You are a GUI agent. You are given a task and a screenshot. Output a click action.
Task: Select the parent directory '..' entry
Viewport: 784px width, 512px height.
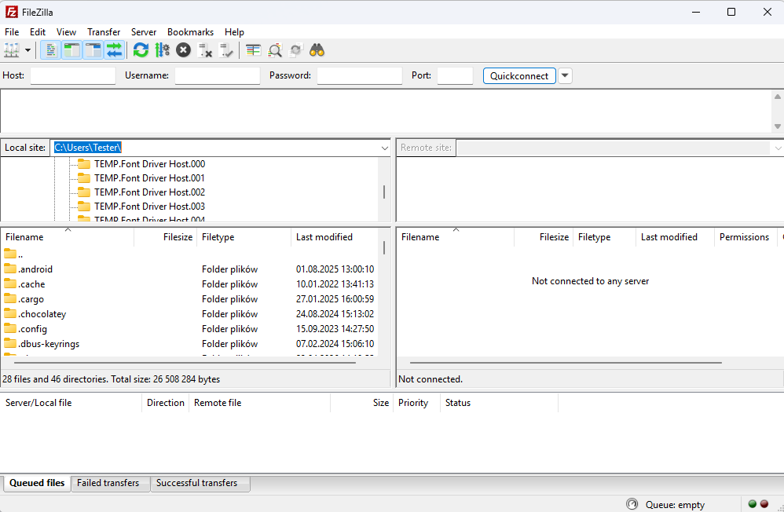[x=190, y=254]
